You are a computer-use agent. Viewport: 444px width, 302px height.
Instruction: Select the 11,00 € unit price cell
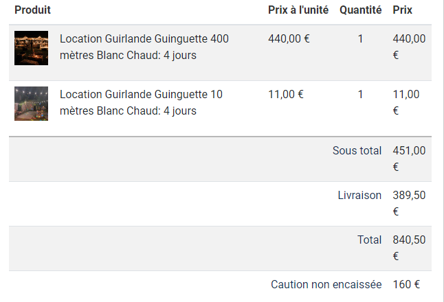click(x=286, y=94)
